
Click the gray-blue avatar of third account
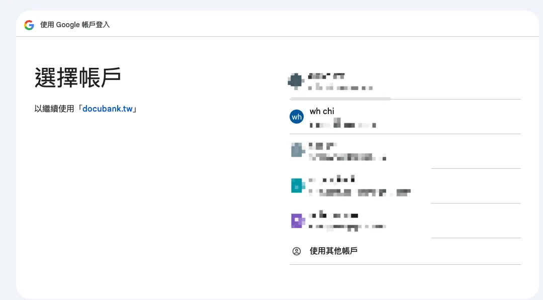(297, 150)
